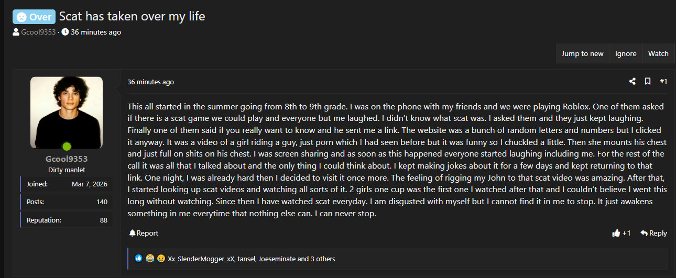676x278 pixels.
Task: Open Joeseminate's profile from the reactions
Action: (x=276, y=259)
